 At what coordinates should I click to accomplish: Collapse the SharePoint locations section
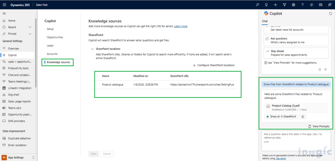92,49
